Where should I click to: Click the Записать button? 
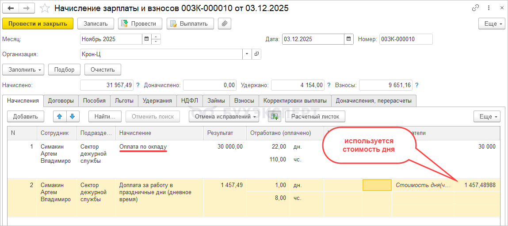[x=95, y=23]
